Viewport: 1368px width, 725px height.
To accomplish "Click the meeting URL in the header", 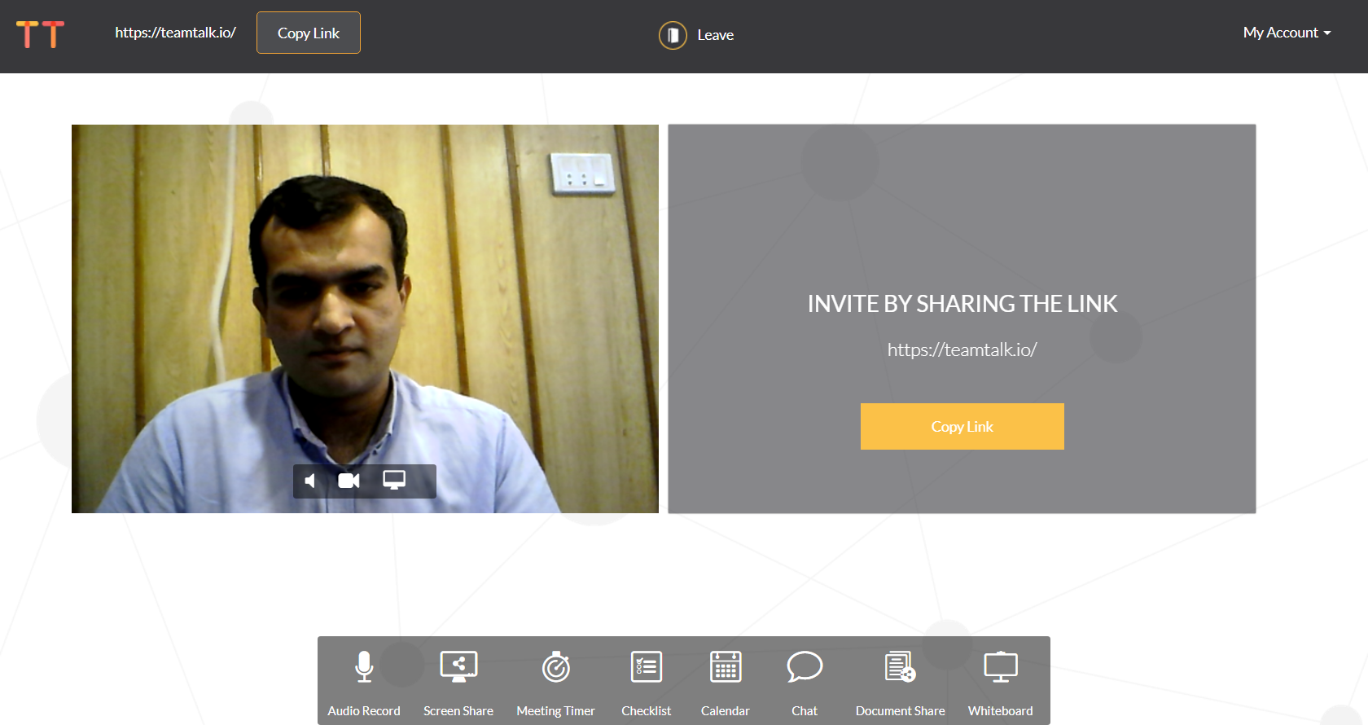I will click(175, 33).
